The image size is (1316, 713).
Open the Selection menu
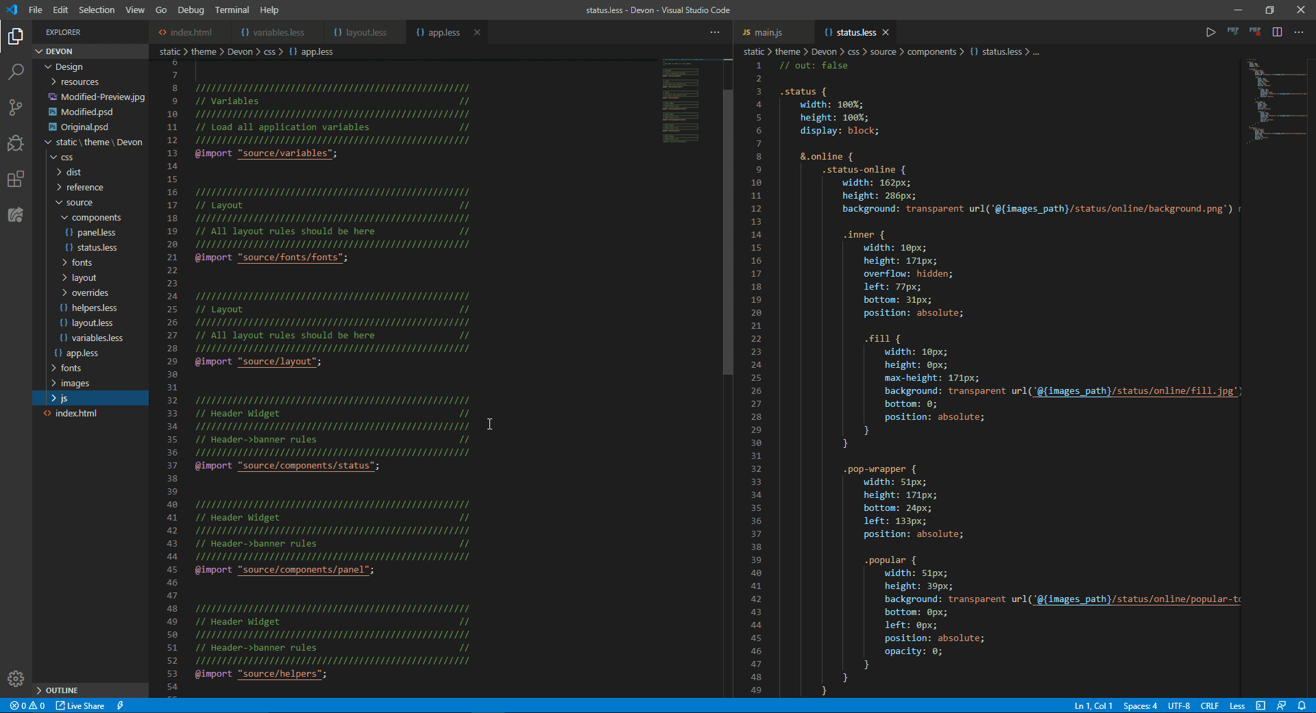coord(97,10)
